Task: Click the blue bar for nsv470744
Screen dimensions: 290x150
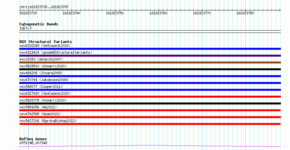Action: 150,83
